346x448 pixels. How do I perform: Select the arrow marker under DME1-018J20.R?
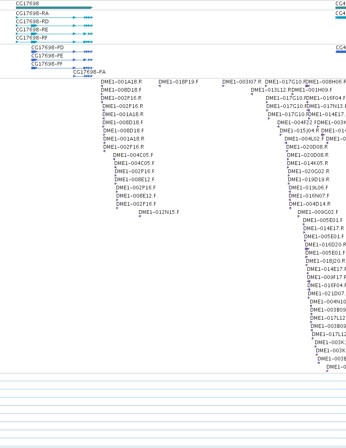(307, 265)
